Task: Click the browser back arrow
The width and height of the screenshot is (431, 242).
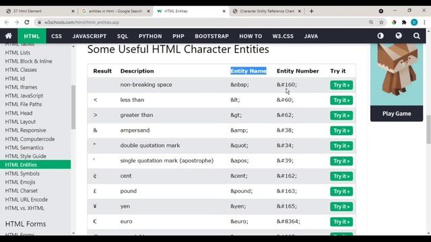Action: pos(7,22)
